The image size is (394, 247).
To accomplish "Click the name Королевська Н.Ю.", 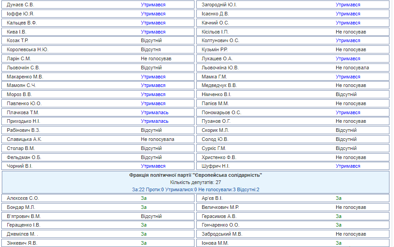I will (28, 49).
